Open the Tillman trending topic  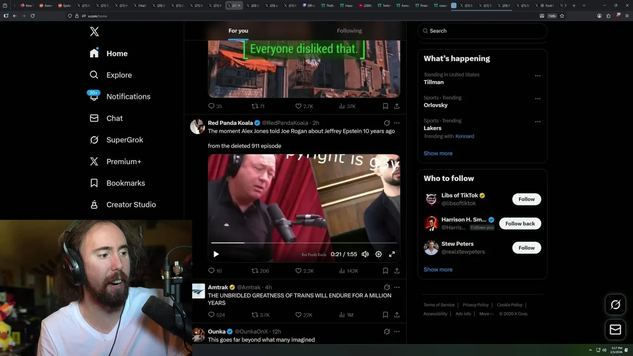click(434, 82)
